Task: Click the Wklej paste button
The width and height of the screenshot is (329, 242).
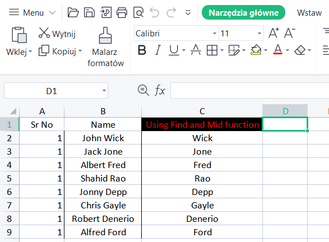Action: [x=19, y=42]
